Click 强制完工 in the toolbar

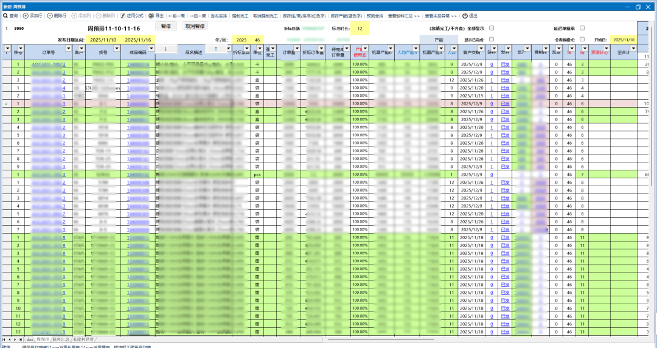[240, 16]
